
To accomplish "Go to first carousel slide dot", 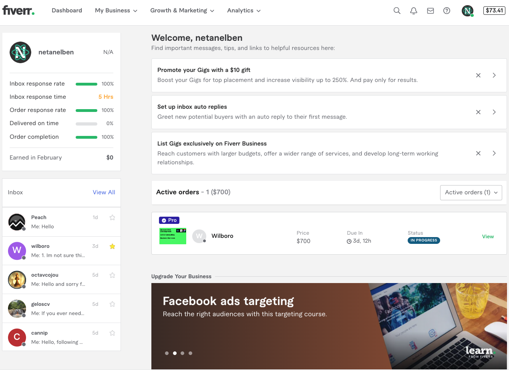I will click(167, 353).
